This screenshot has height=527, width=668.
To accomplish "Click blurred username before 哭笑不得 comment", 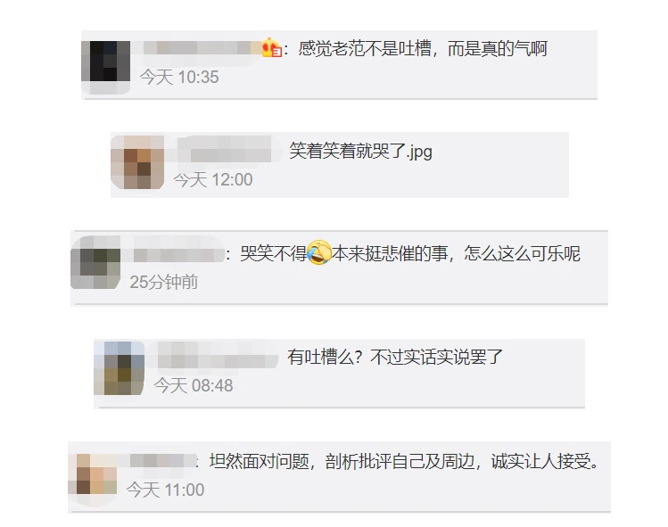I will tap(179, 255).
